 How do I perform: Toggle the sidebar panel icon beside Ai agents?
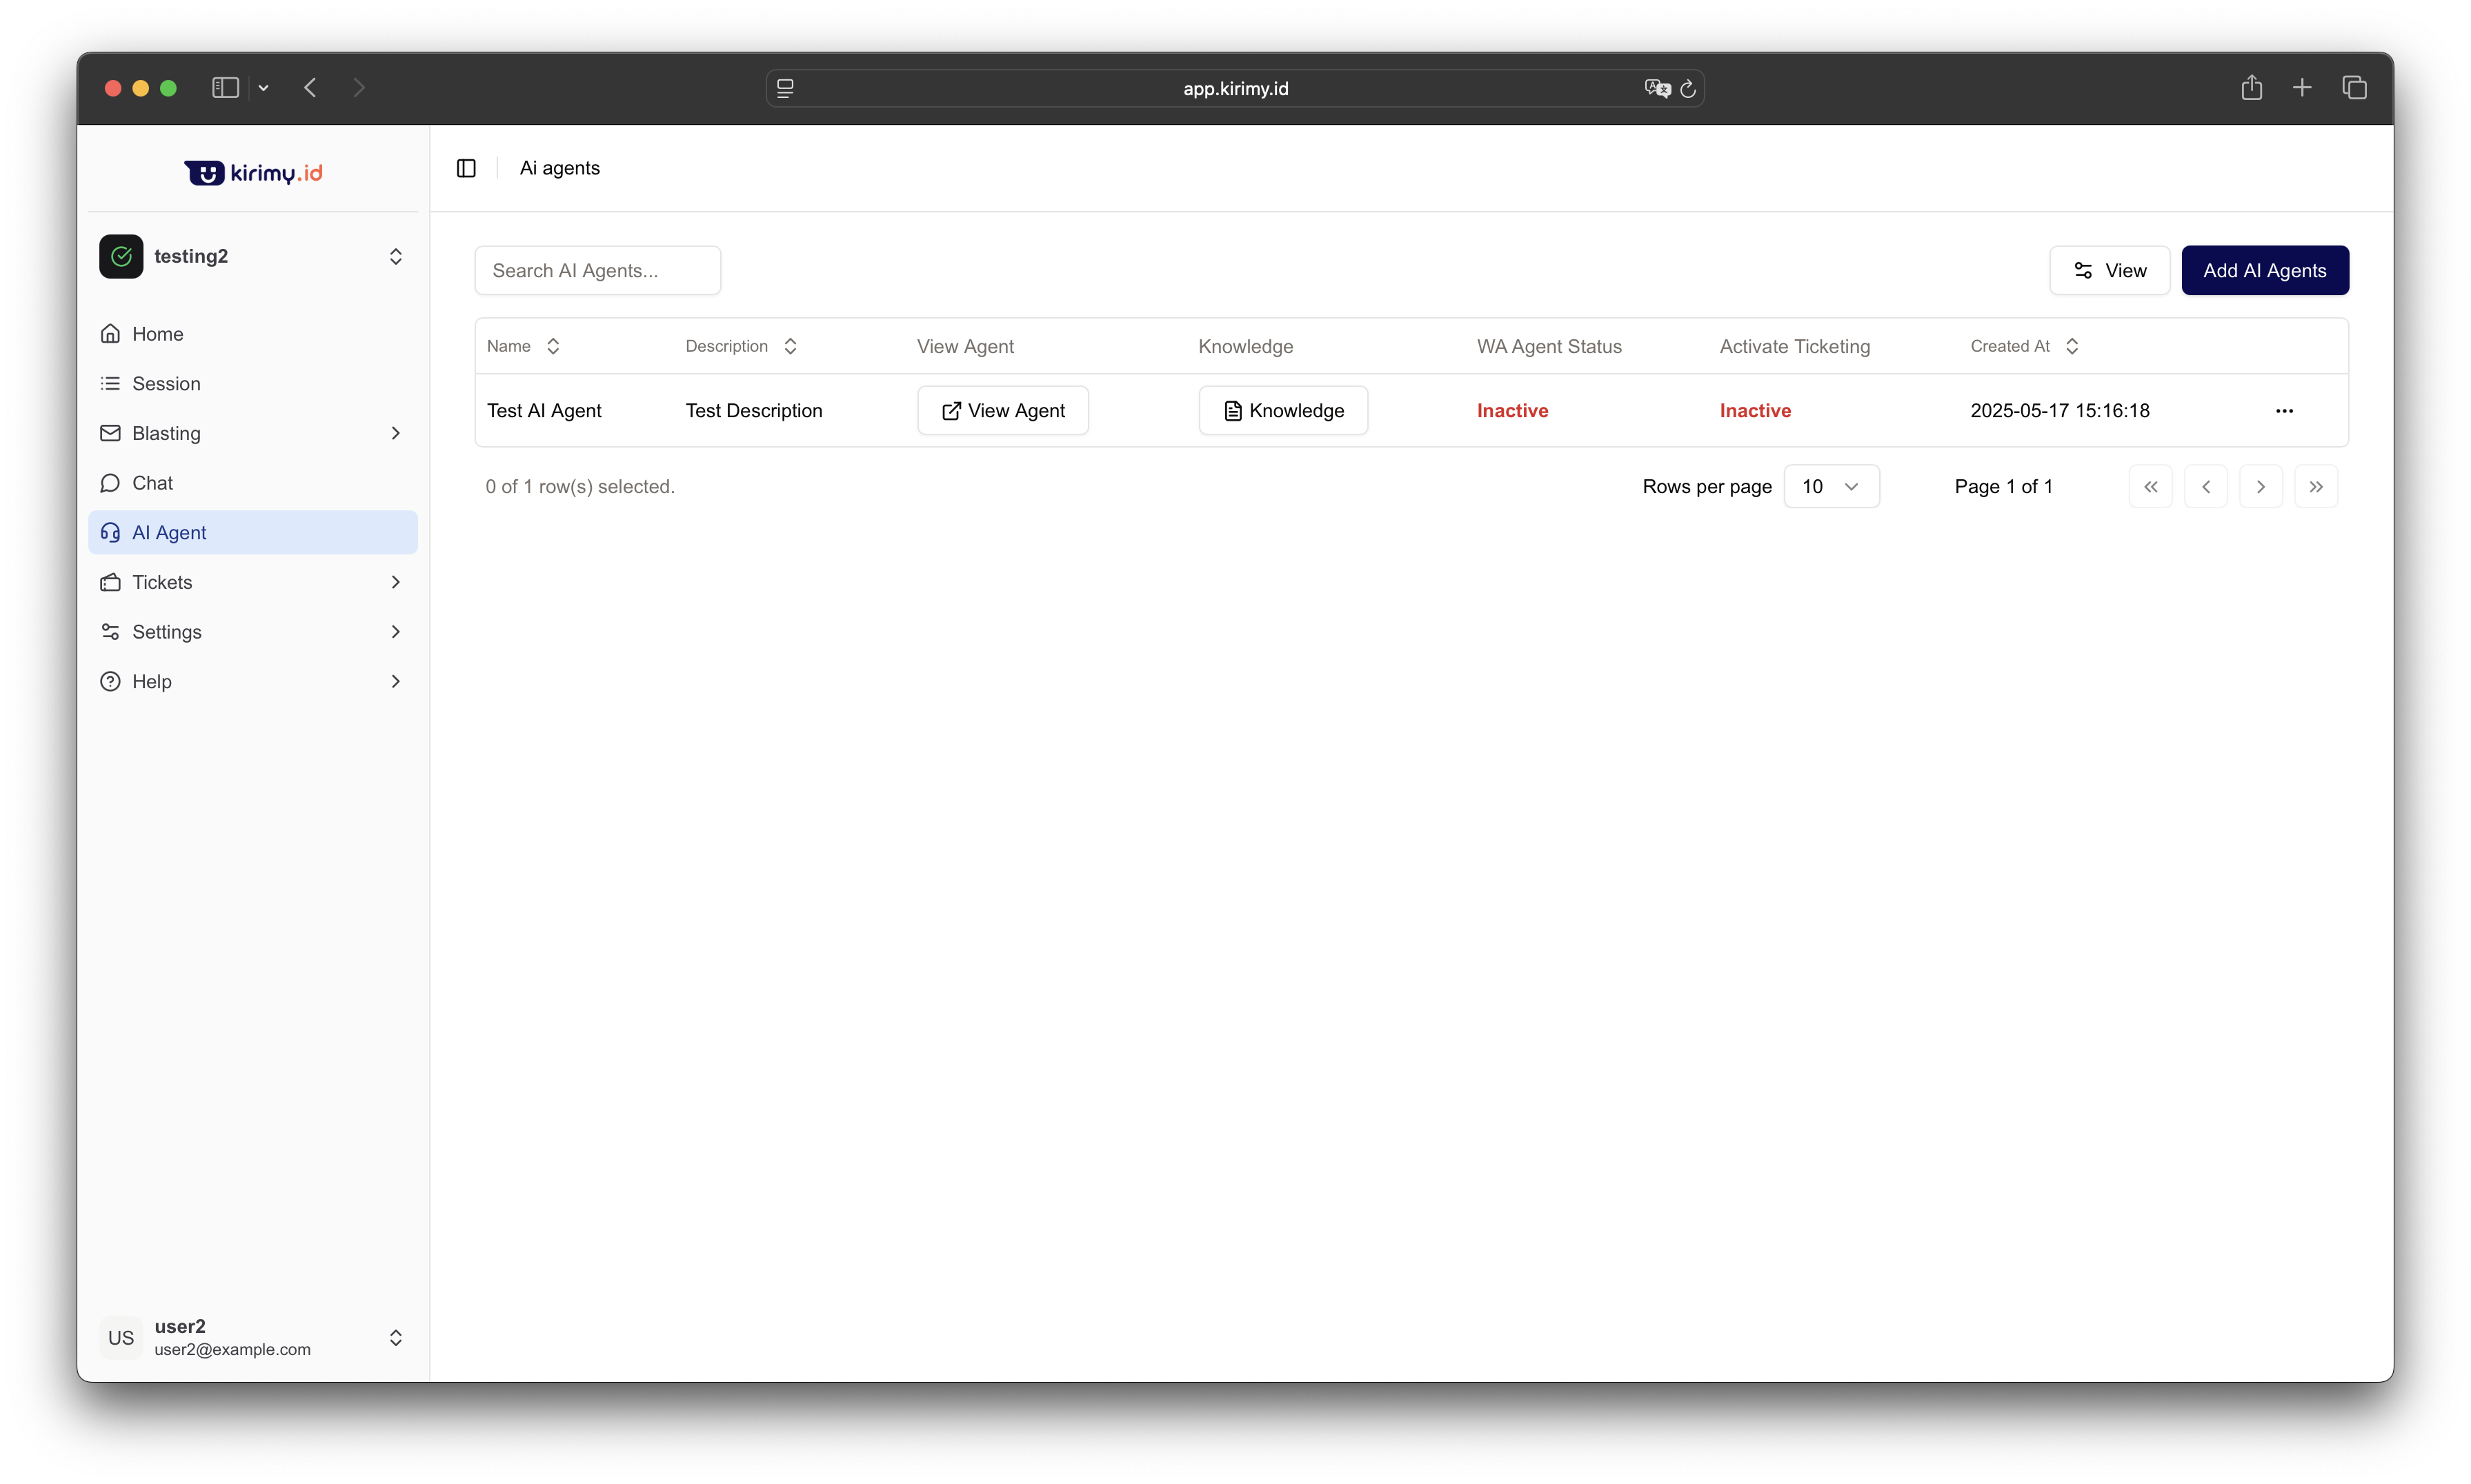coord(466,168)
